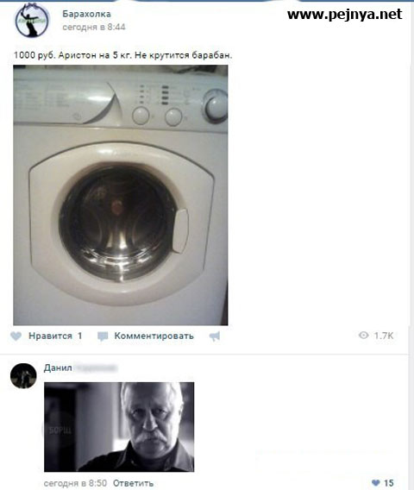The width and height of the screenshot is (414, 490).
Task: Click the post text about Аристон
Action: click(123, 55)
